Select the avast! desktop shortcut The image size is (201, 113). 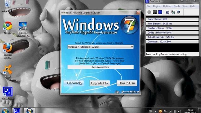pyautogui.click(x=8, y=71)
